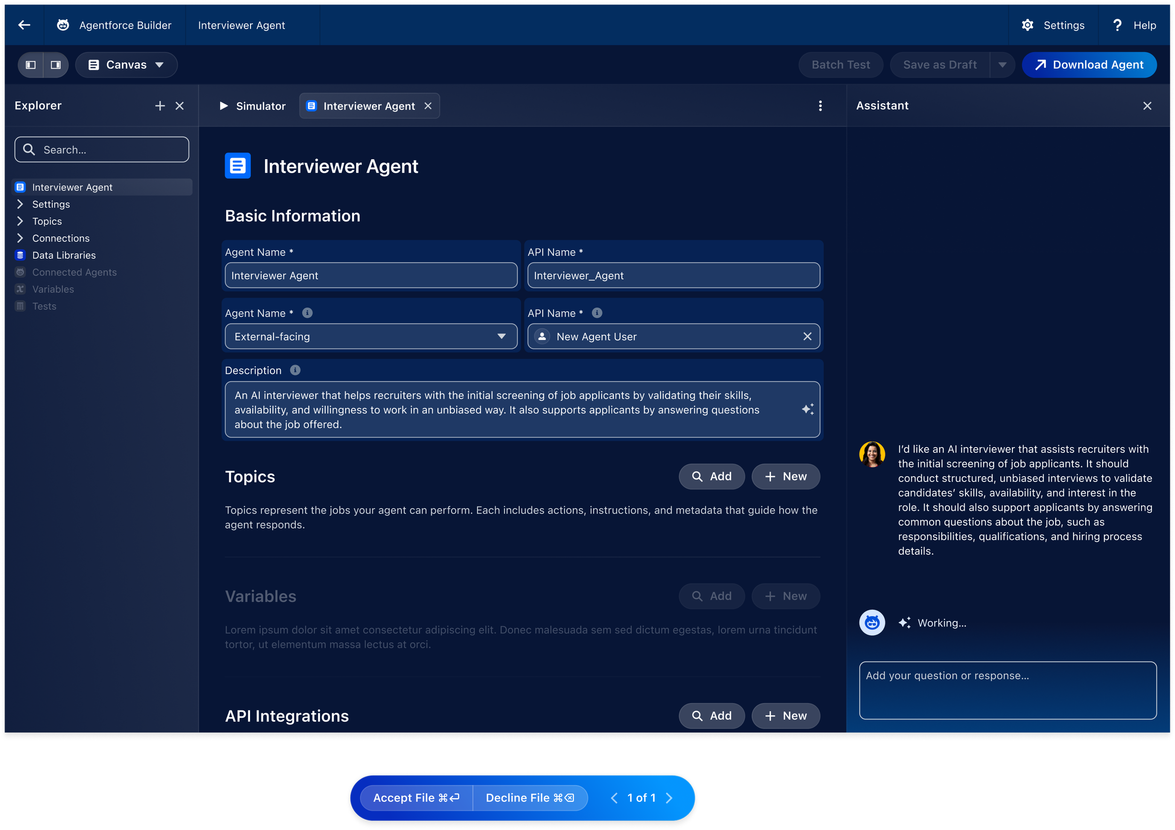Click the AI sparkle icon in Description

[x=807, y=409]
